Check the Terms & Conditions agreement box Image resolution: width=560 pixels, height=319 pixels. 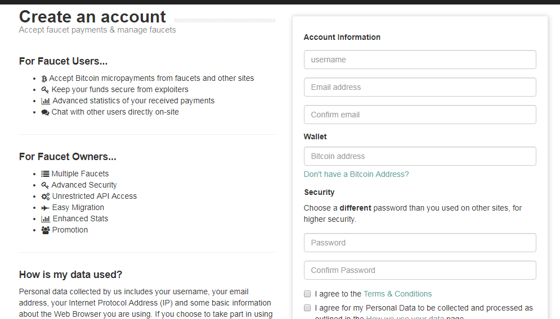tap(307, 294)
